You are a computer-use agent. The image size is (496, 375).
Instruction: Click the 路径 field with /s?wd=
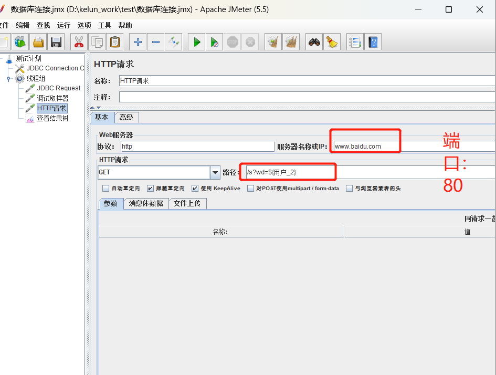point(371,172)
